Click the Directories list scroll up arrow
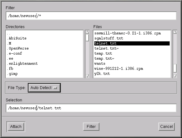This screenshot has width=182, height=138. (87, 32)
